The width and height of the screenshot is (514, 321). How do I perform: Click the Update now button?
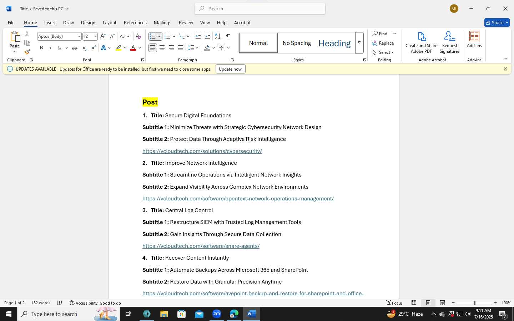tap(230, 69)
